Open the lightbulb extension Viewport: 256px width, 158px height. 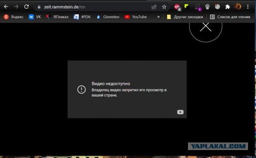tap(207, 7)
